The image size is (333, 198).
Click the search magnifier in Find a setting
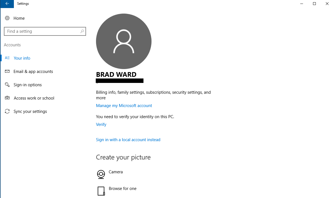click(82, 31)
